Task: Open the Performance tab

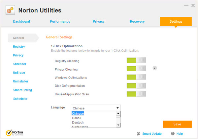Action: (x=60, y=22)
